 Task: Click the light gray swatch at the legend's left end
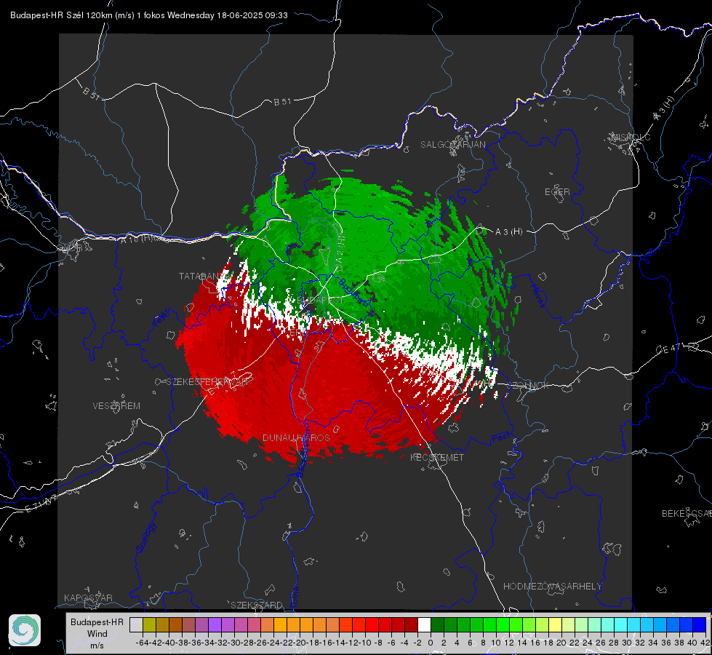click(x=136, y=624)
